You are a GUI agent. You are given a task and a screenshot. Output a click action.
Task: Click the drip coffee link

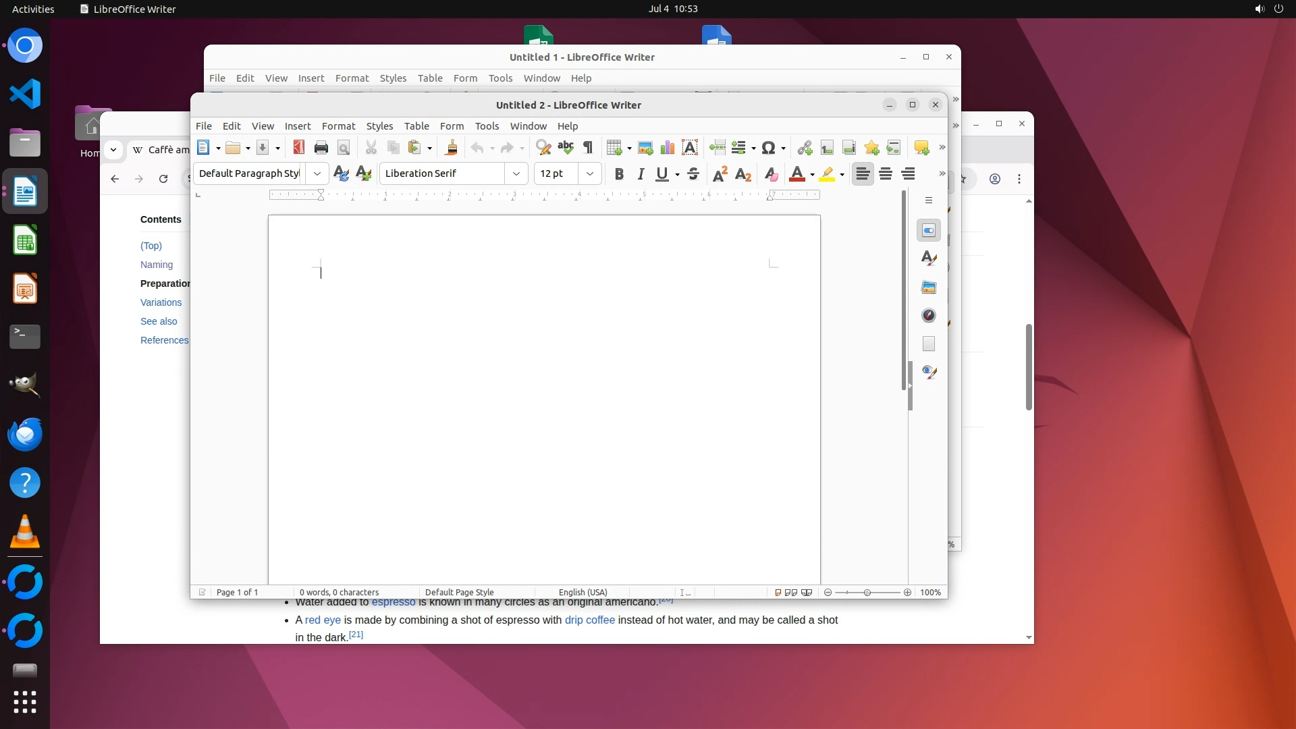589,620
